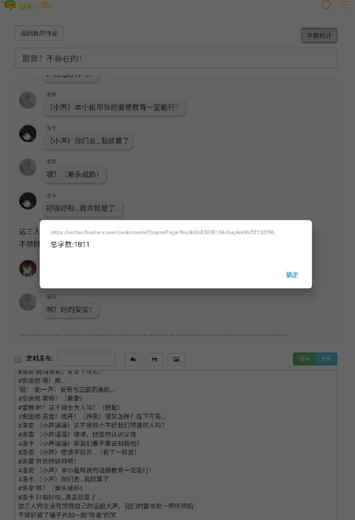Insert an image with picture icon

pyautogui.click(x=176, y=360)
